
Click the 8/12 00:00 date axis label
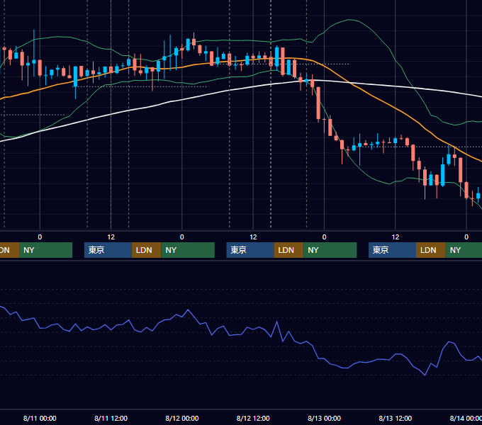point(182,418)
